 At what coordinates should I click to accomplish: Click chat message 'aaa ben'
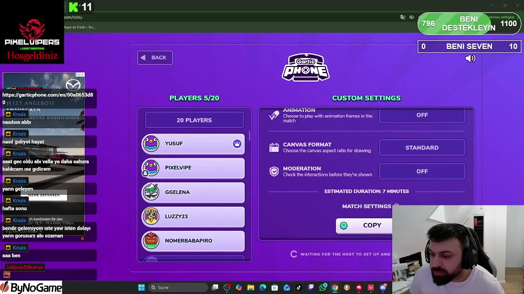coord(11,255)
